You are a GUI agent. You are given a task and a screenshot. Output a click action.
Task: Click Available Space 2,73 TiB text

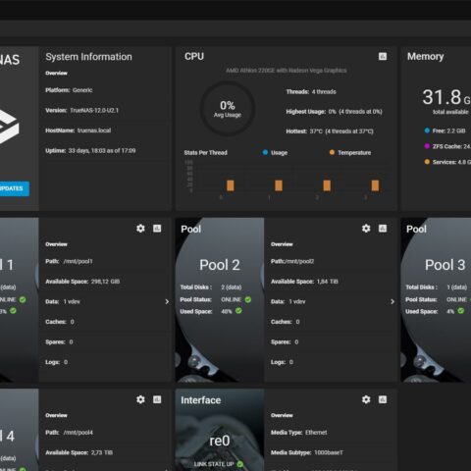(79, 452)
